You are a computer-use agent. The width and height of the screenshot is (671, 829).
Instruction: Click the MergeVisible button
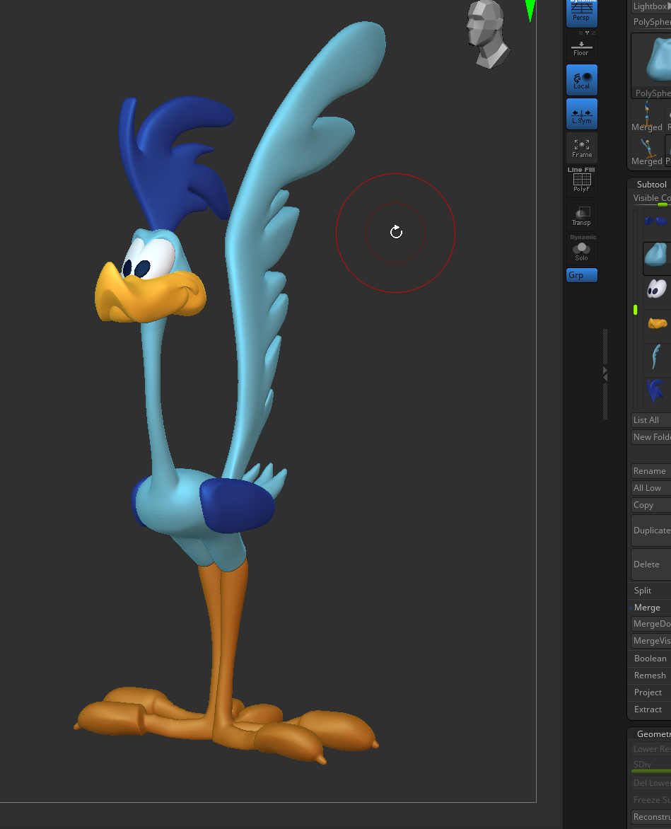click(x=651, y=641)
